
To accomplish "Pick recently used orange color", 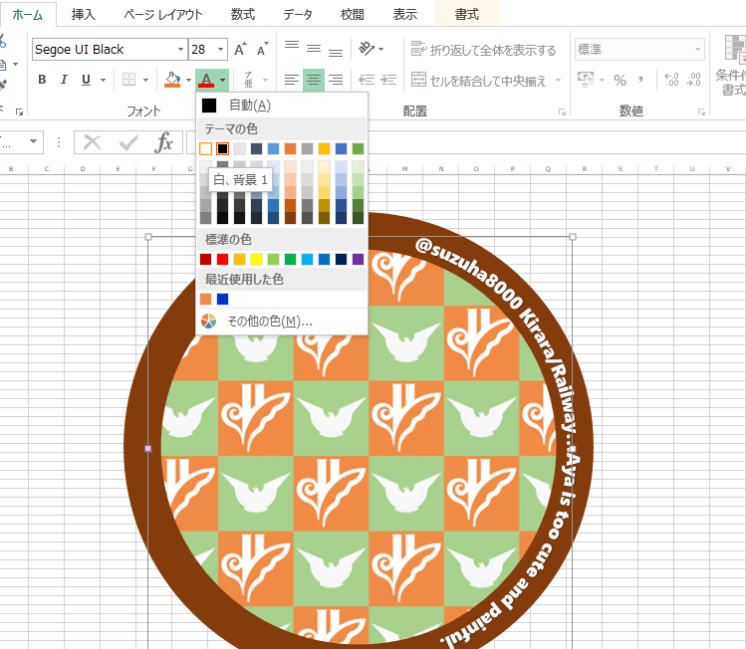I will coord(205,299).
